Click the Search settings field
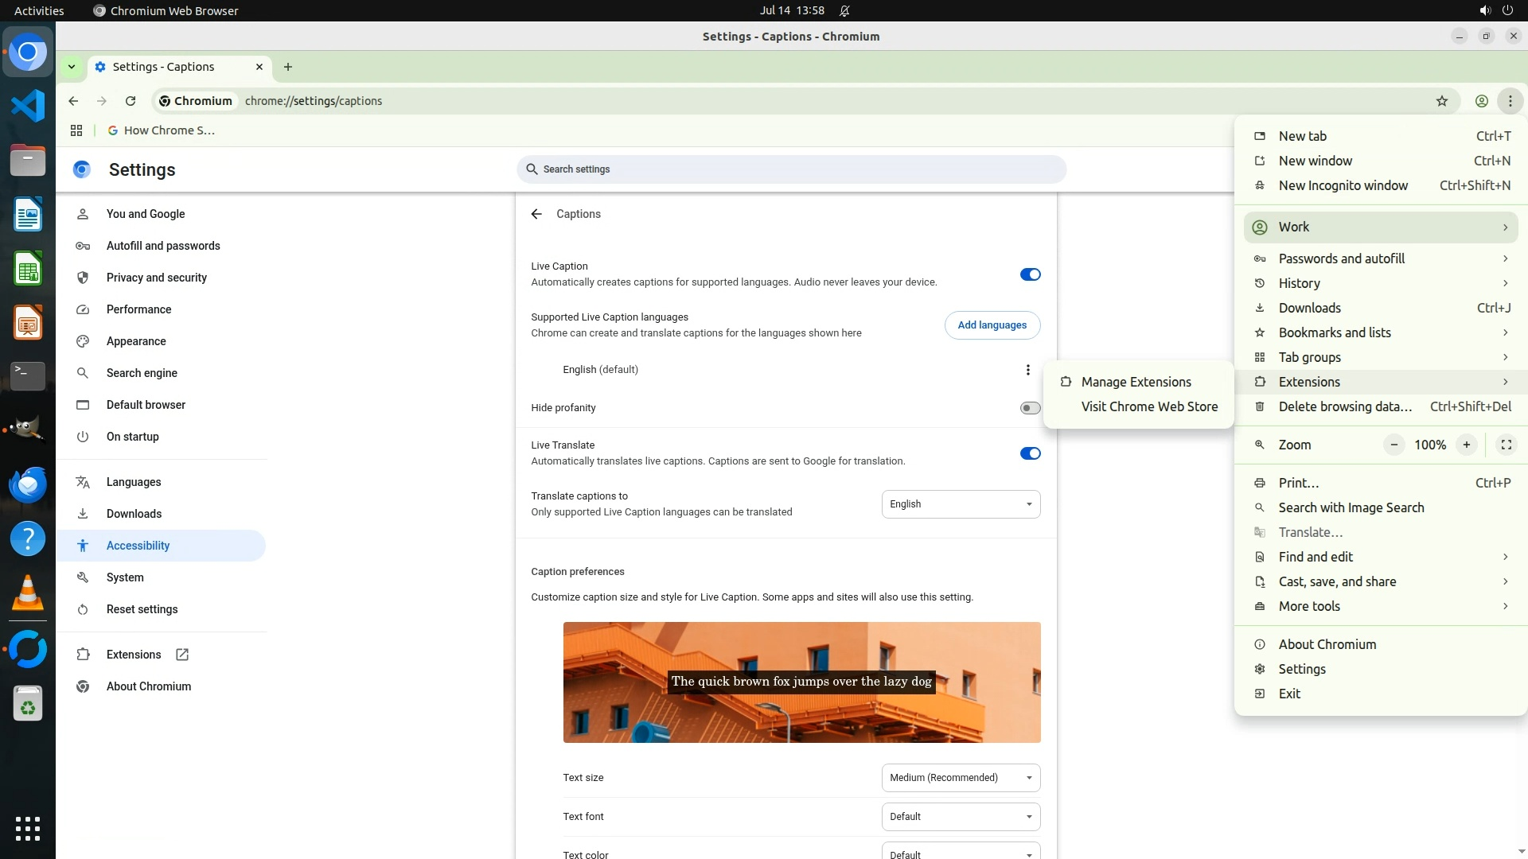 tap(792, 169)
